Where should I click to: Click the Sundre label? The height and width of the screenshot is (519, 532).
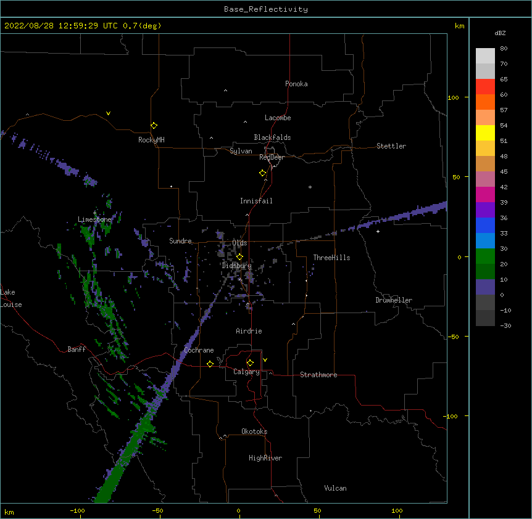tap(180, 241)
